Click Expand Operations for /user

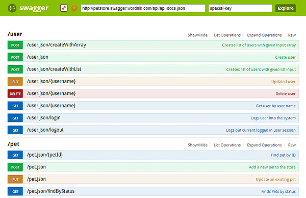pyautogui.click(x=264, y=35)
